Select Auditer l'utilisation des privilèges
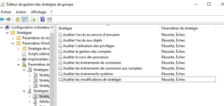 (x=89, y=46)
